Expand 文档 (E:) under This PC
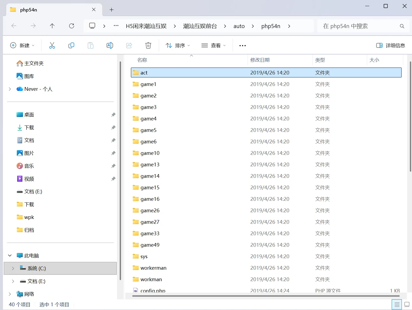 point(13,281)
